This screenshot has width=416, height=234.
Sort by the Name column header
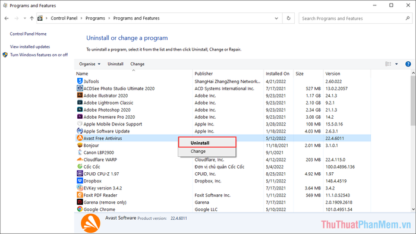134,74
